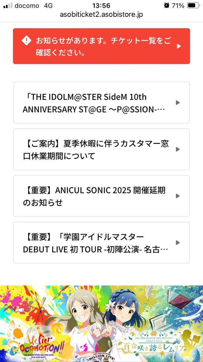Tap the 13:56 clock in the status bar

click(x=101, y=5)
